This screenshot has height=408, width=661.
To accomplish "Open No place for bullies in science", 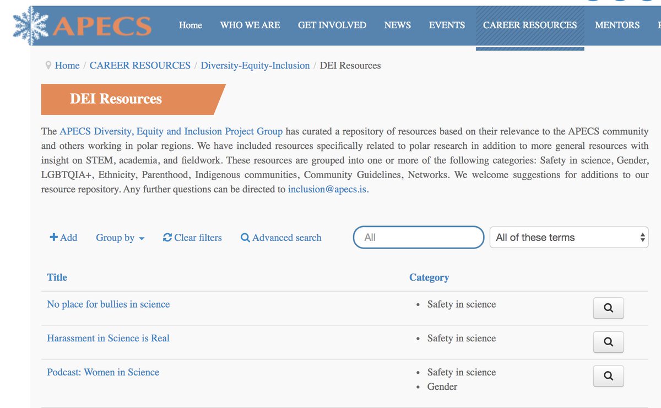I will [109, 304].
